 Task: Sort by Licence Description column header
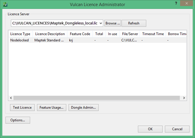50,34
